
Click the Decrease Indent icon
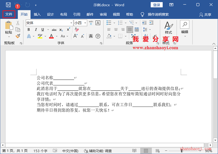(144, 23)
